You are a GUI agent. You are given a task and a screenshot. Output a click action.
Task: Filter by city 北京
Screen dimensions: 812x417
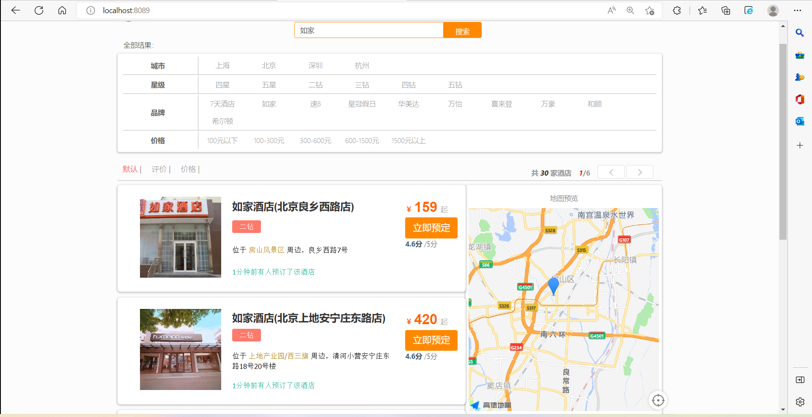[269, 65]
